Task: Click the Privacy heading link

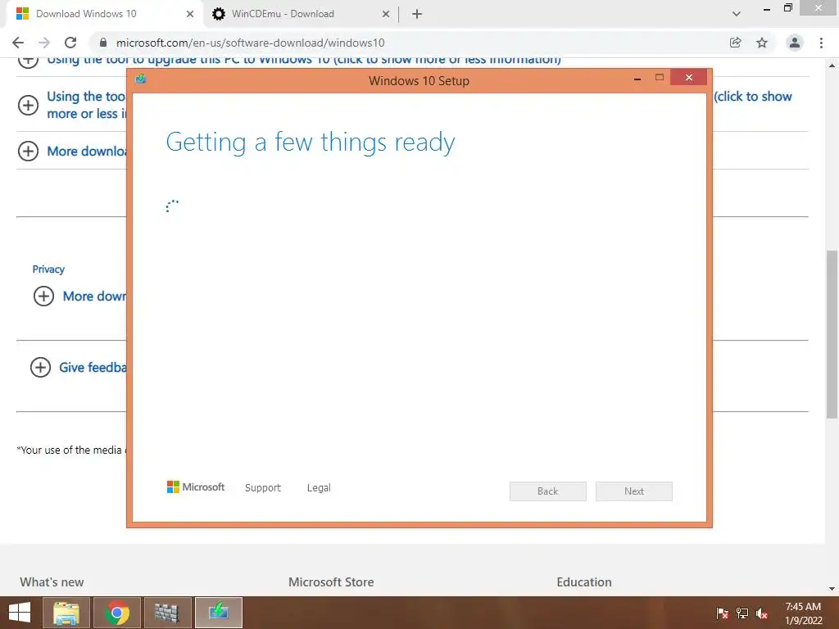Action: 48,269
